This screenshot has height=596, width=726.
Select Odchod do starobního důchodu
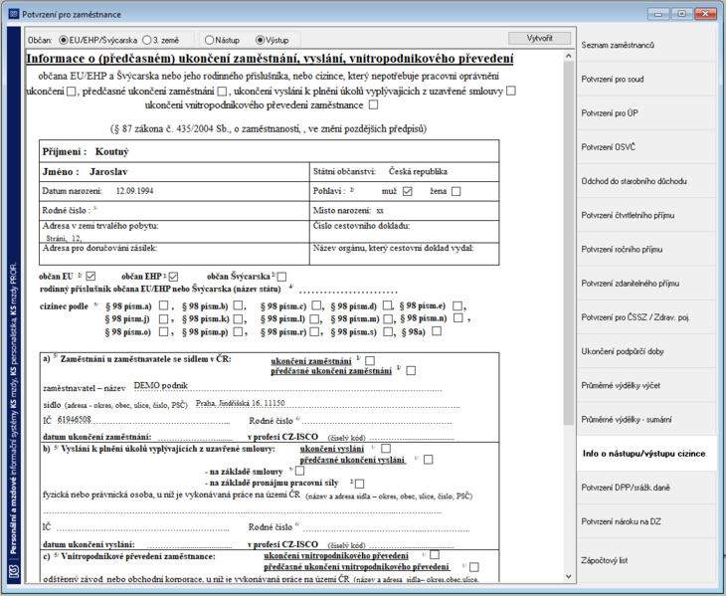pos(646,181)
